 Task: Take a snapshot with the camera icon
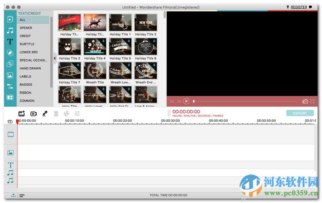(305, 101)
